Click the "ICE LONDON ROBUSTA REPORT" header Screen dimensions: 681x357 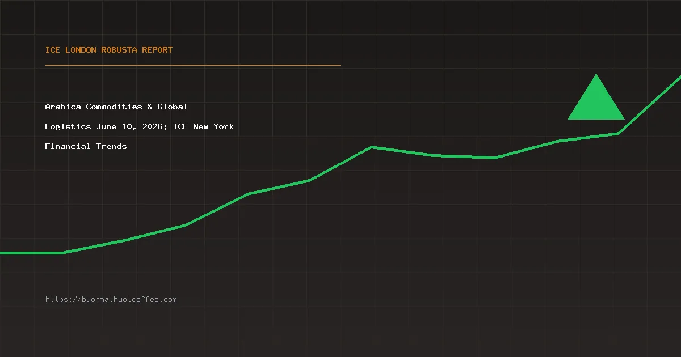109,50
